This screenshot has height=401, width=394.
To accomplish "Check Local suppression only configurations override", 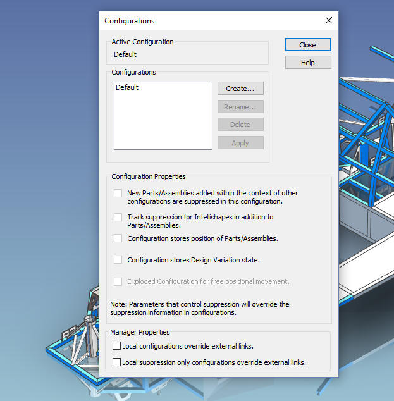I will [x=116, y=362].
